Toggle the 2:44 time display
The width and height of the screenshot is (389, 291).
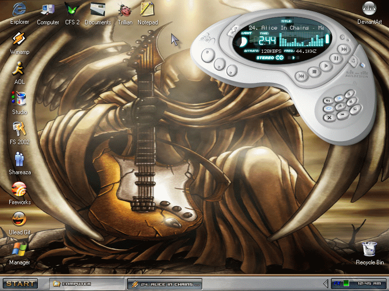[x=267, y=41]
